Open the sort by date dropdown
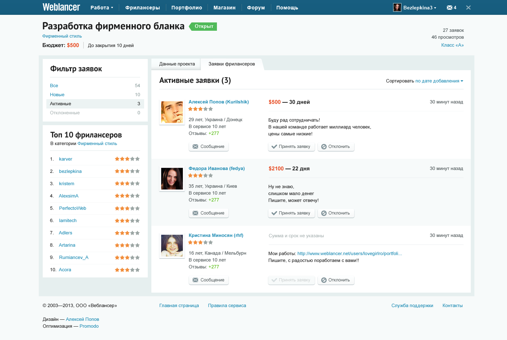The width and height of the screenshot is (507, 340). [439, 81]
